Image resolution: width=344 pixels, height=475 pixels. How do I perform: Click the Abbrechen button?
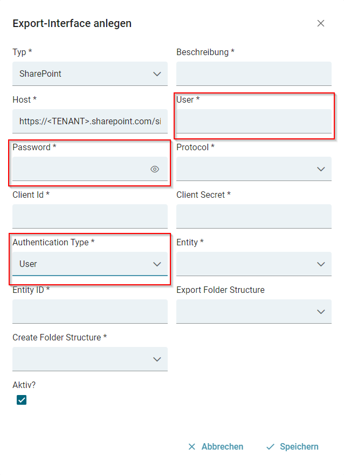216,447
